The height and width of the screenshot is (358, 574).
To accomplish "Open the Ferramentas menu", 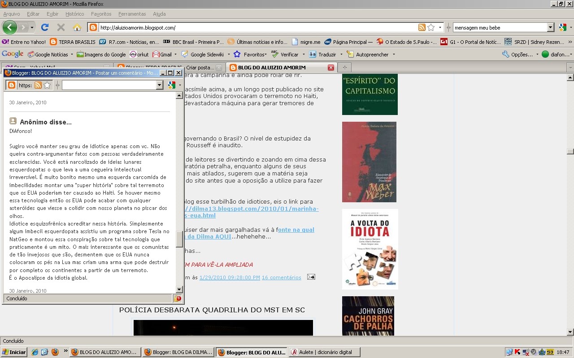I will 132,14.
